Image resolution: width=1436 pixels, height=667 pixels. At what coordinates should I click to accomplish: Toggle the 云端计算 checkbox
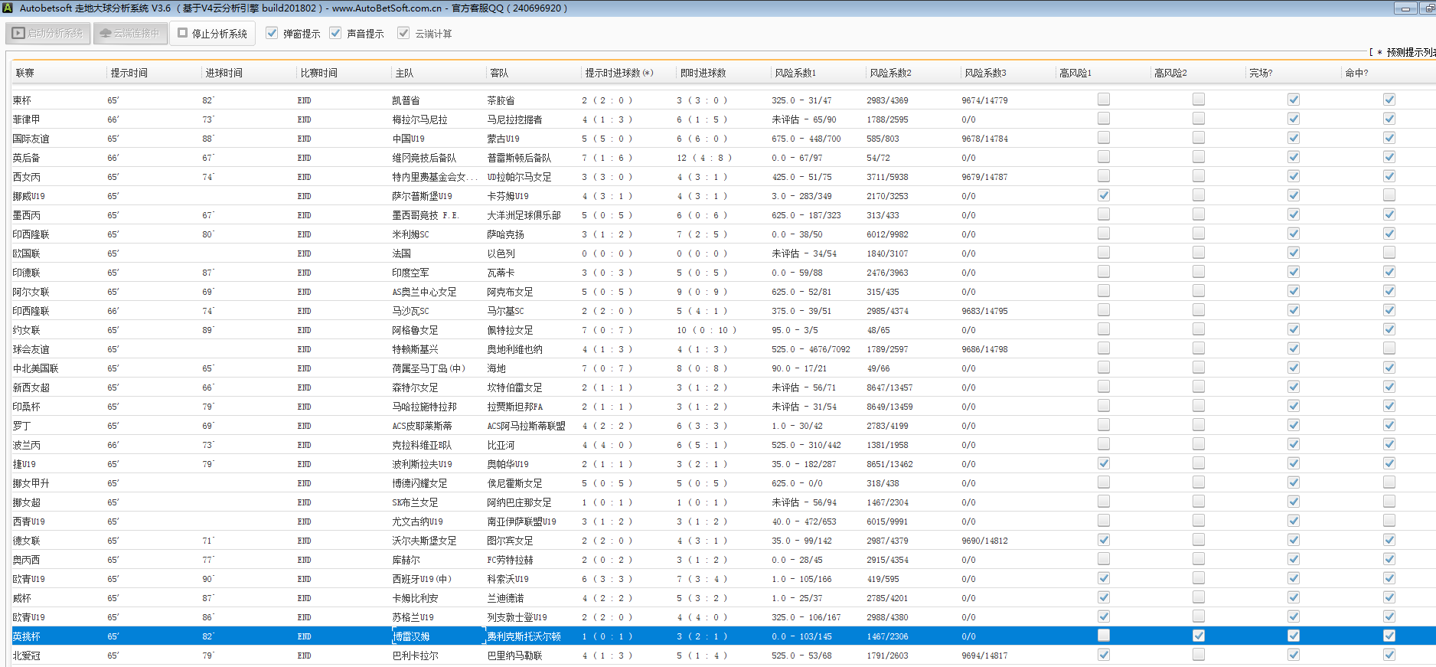(403, 33)
